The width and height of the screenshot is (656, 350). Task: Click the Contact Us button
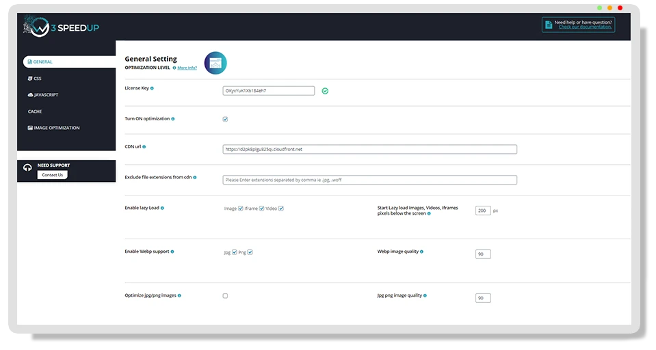click(52, 175)
